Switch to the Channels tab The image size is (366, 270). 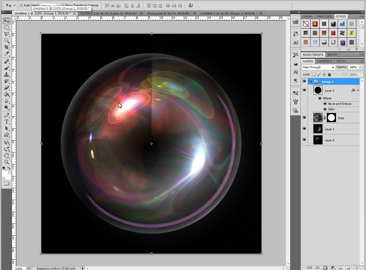325,61
